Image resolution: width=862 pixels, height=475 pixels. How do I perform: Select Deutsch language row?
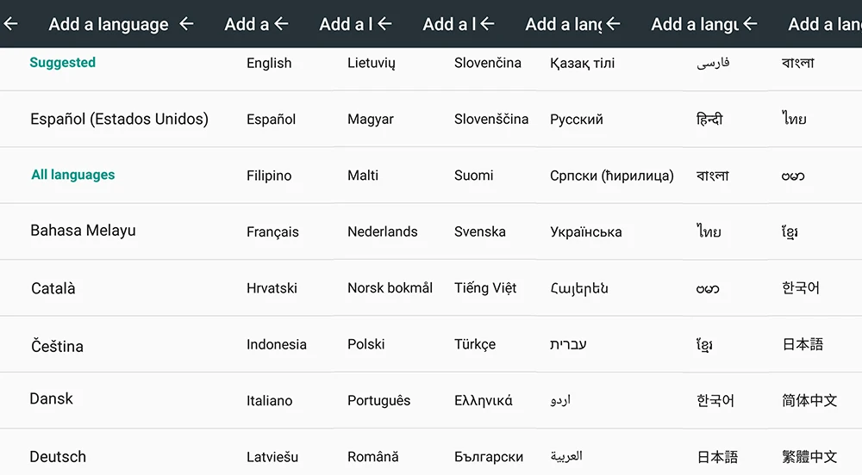click(x=58, y=456)
